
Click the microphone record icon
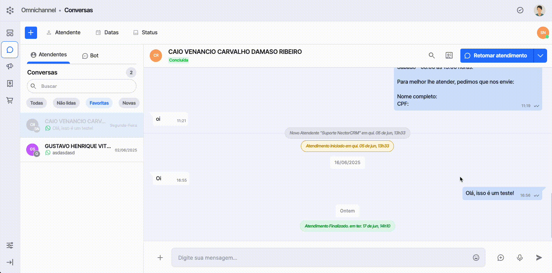[x=520, y=258]
